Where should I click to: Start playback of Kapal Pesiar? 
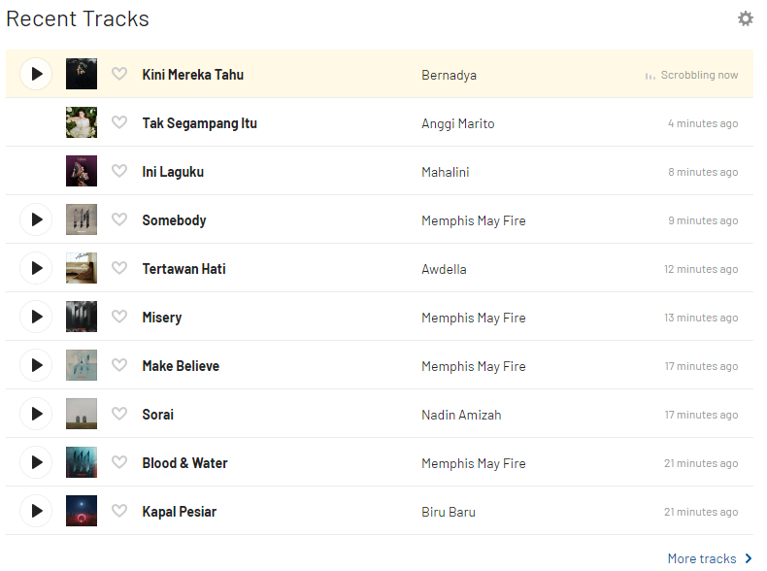pos(36,511)
